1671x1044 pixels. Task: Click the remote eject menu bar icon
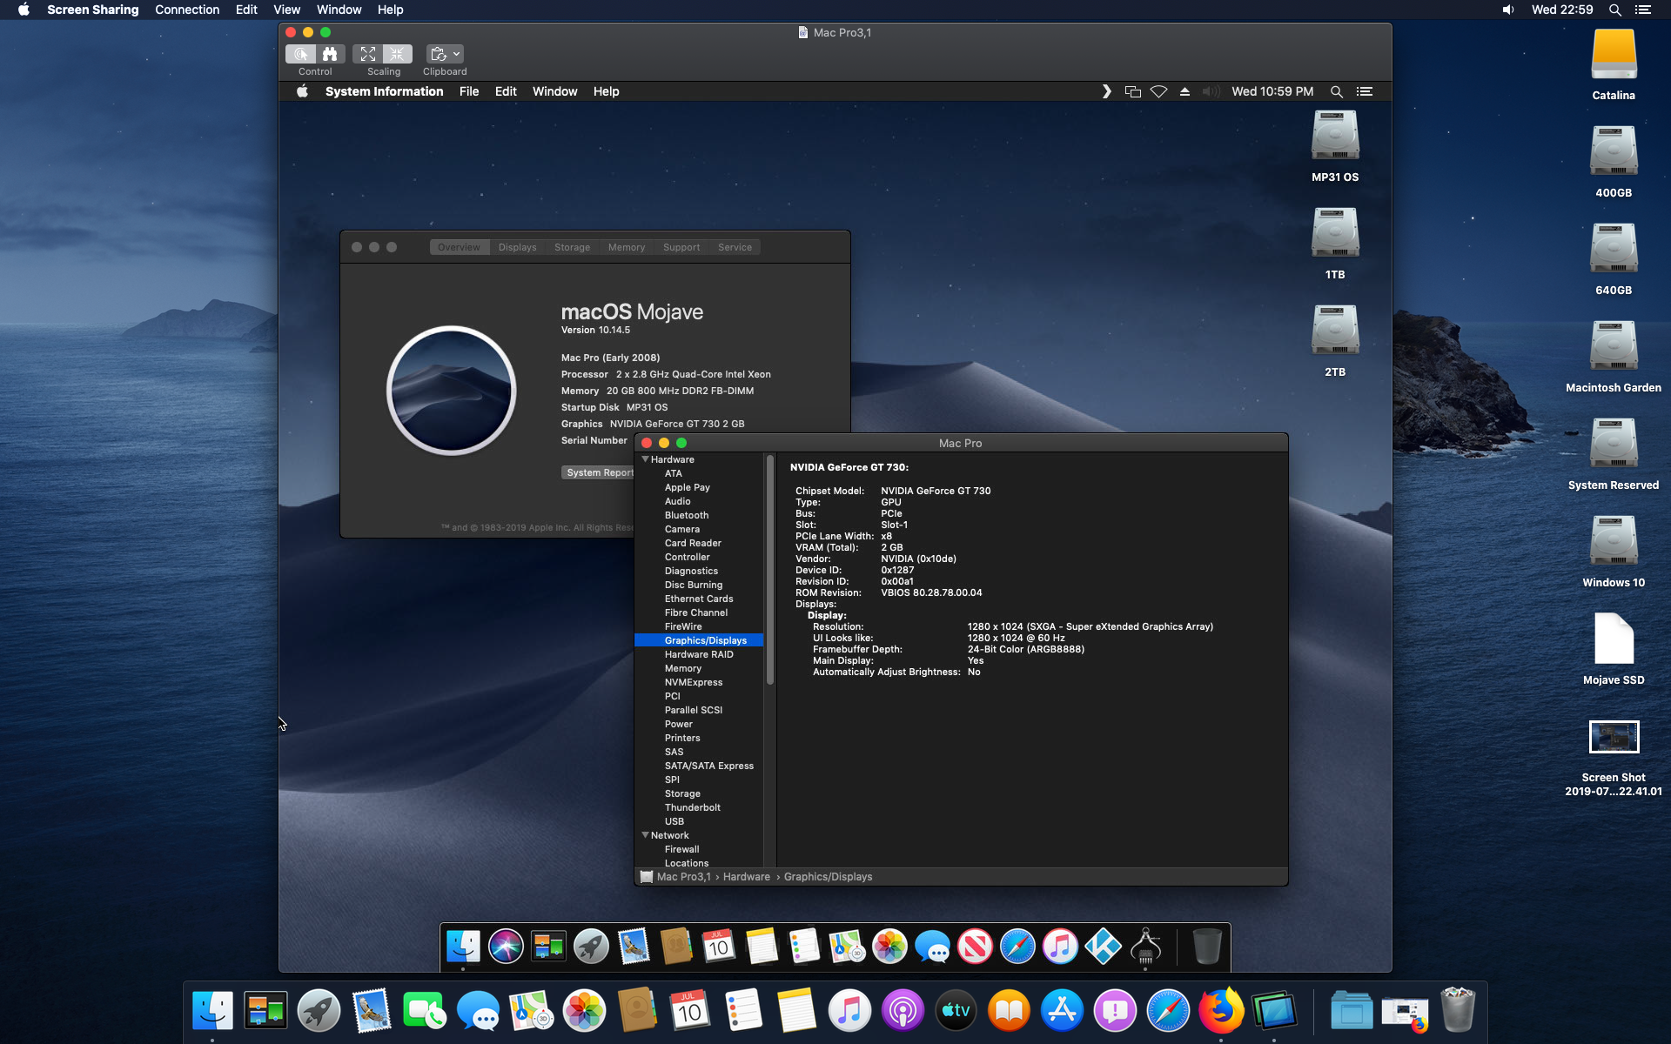[1184, 91]
